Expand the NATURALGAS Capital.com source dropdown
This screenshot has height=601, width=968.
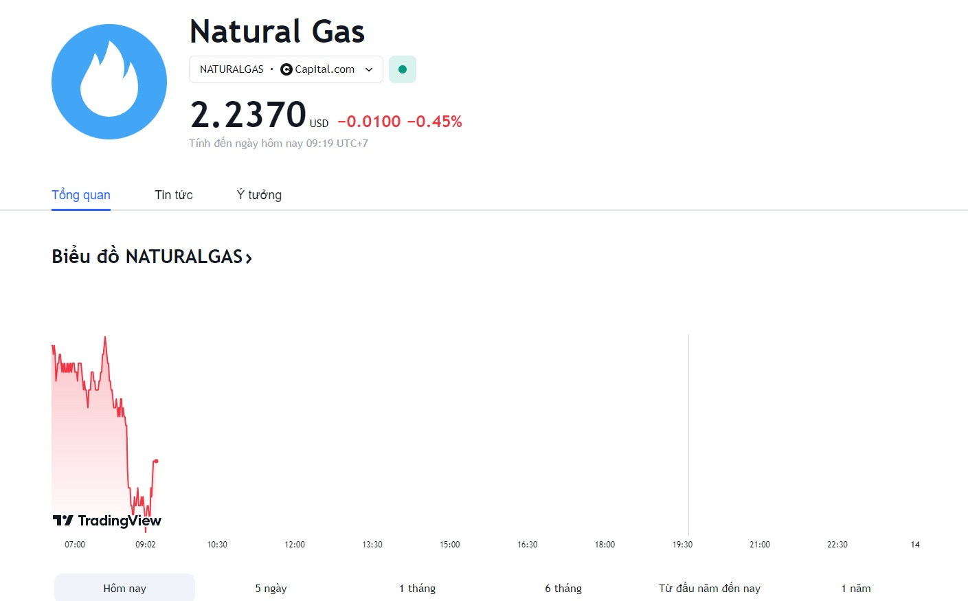coord(286,69)
